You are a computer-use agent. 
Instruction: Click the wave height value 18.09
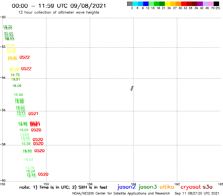pyautogui.click(x=17, y=86)
